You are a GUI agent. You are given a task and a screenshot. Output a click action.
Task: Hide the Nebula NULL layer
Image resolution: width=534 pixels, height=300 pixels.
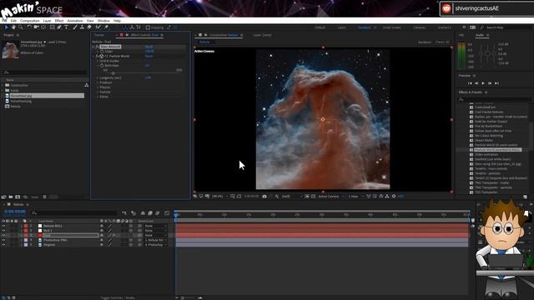point(3,226)
